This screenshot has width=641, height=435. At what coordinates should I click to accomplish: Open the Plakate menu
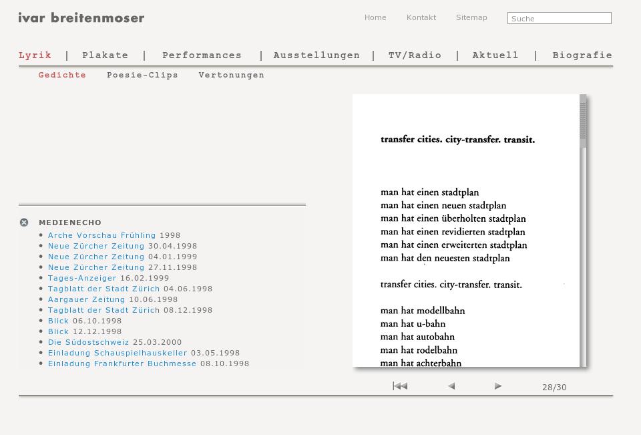point(105,55)
